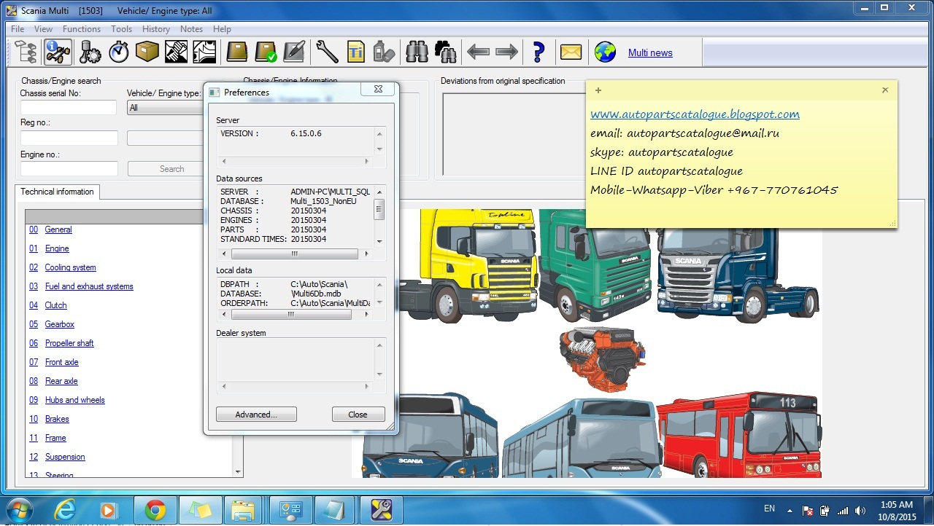Click the yellow envelope mail icon

click(571, 52)
